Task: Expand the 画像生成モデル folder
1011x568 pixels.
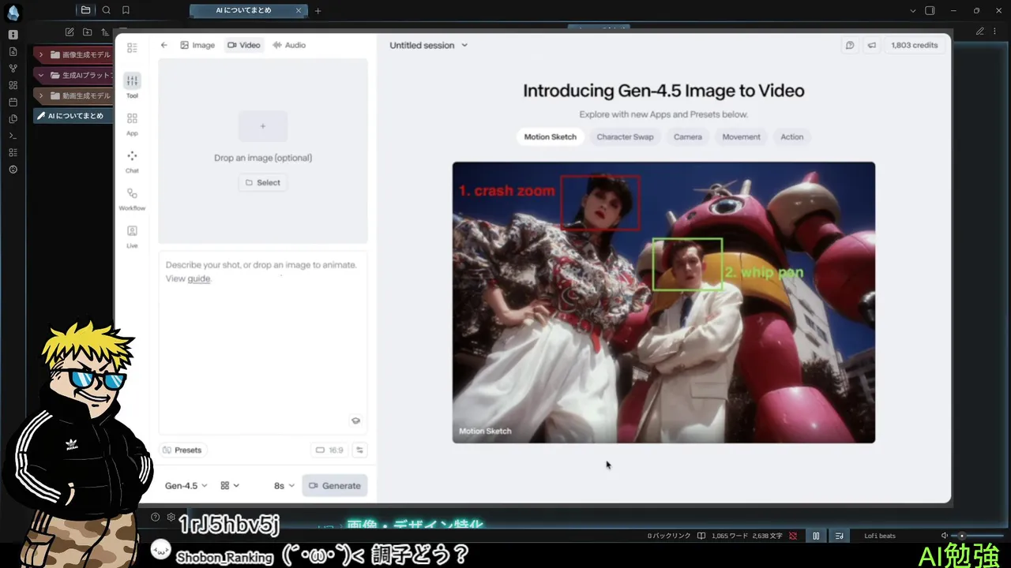Action: [73, 54]
